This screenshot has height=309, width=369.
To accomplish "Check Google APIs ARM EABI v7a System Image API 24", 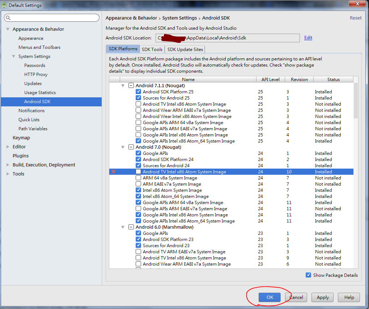I will [138, 208].
